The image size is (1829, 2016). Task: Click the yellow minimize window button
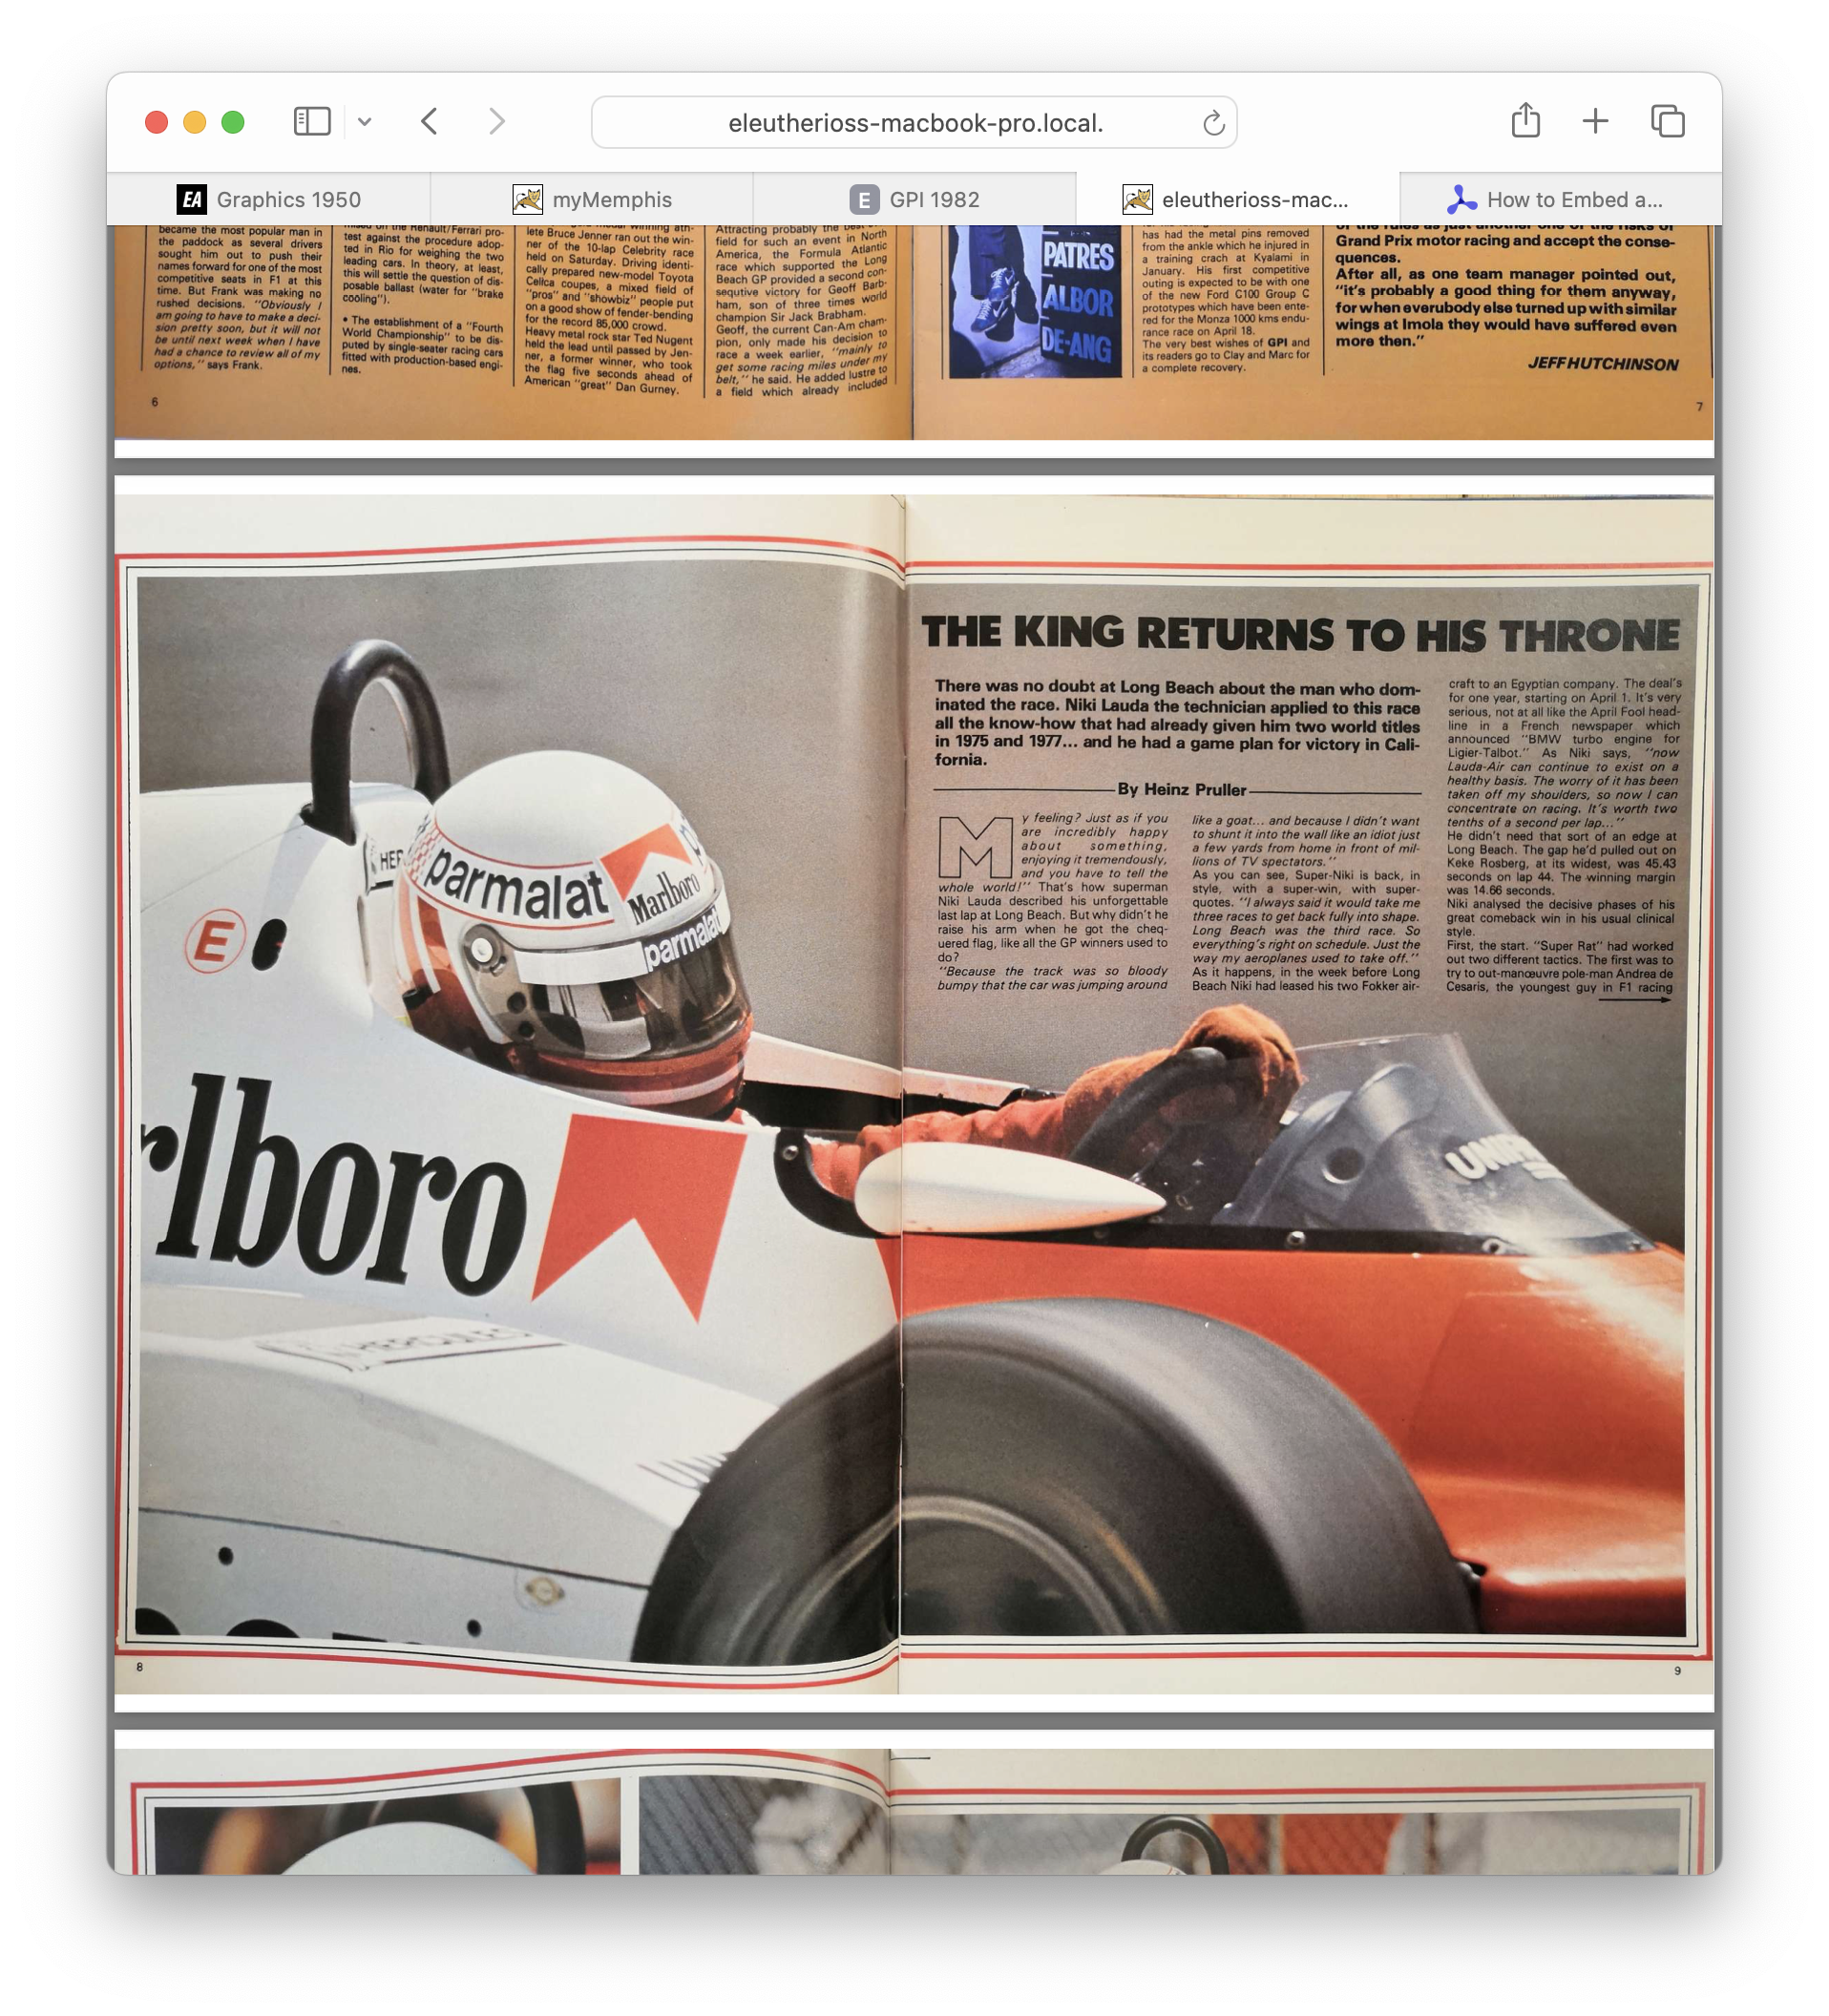pos(195,122)
